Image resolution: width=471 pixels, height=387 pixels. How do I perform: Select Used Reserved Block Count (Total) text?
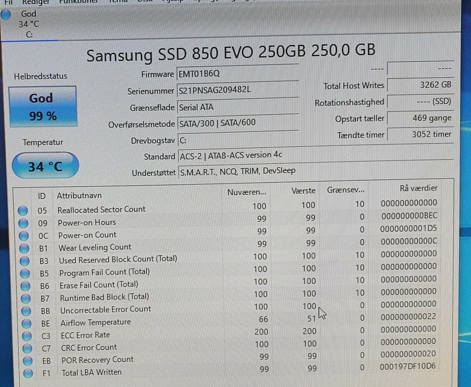tap(118, 259)
